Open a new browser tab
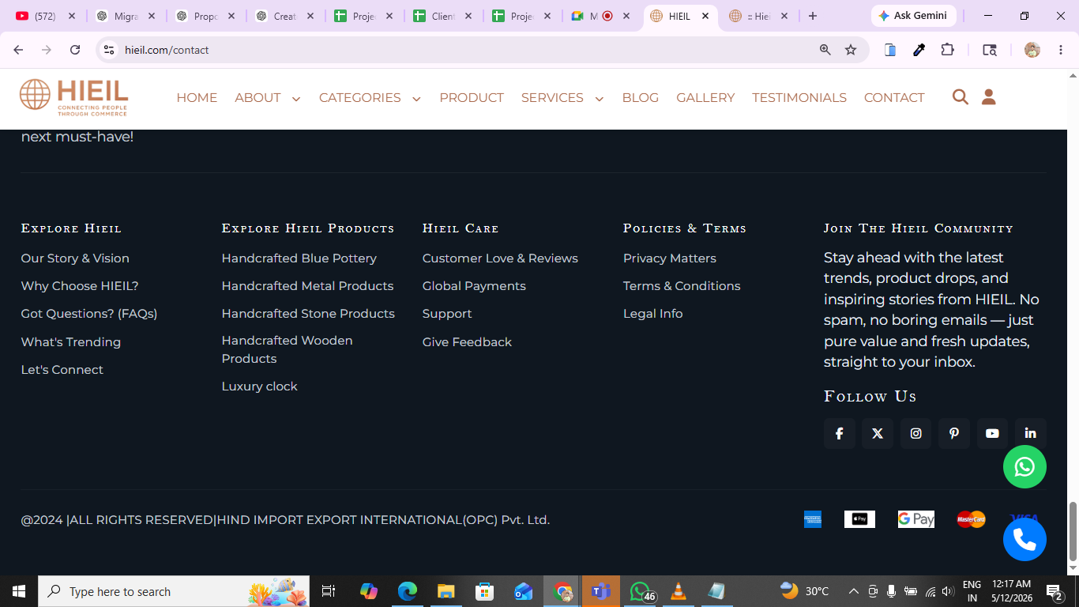Image resolution: width=1079 pixels, height=607 pixels. pyautogui.click(x=813, y=16)
